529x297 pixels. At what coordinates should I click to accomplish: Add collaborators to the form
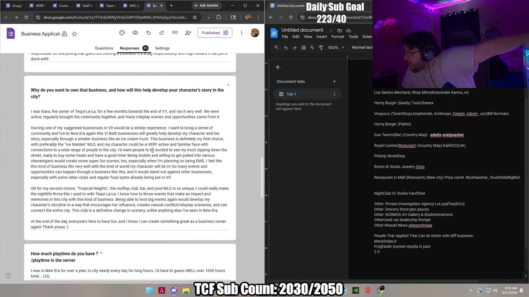click(x=188, y=33)
